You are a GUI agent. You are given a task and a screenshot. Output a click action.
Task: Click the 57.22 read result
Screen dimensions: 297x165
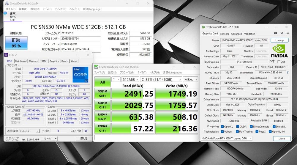click(132, 128)
